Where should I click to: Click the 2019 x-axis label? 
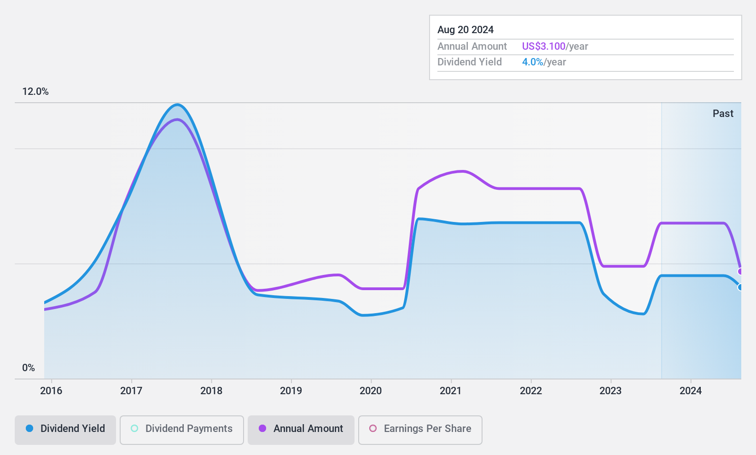pos(291,391)
